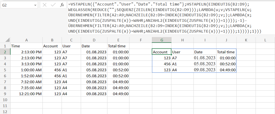Viewport: 275px width, 114px height.
Task: Select cell with 3:13:00 PM
Action: pos(26,64)
